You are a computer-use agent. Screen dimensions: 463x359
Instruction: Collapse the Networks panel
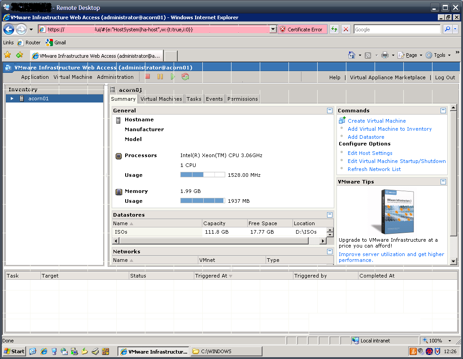[x=330, y=252]
